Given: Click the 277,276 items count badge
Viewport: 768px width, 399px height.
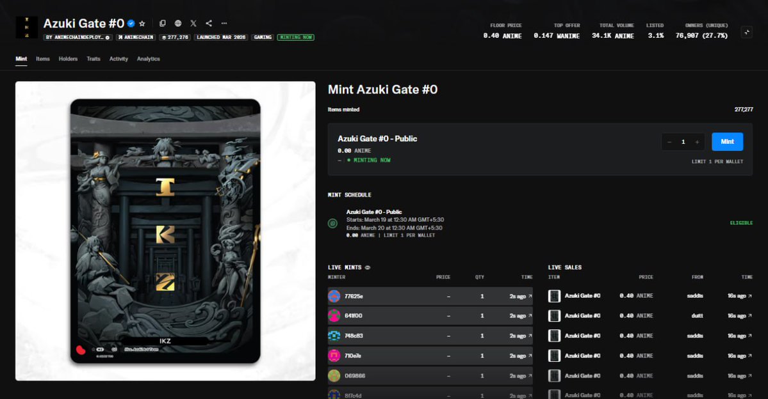Looking at the screenshot, I should click(175, 37).
